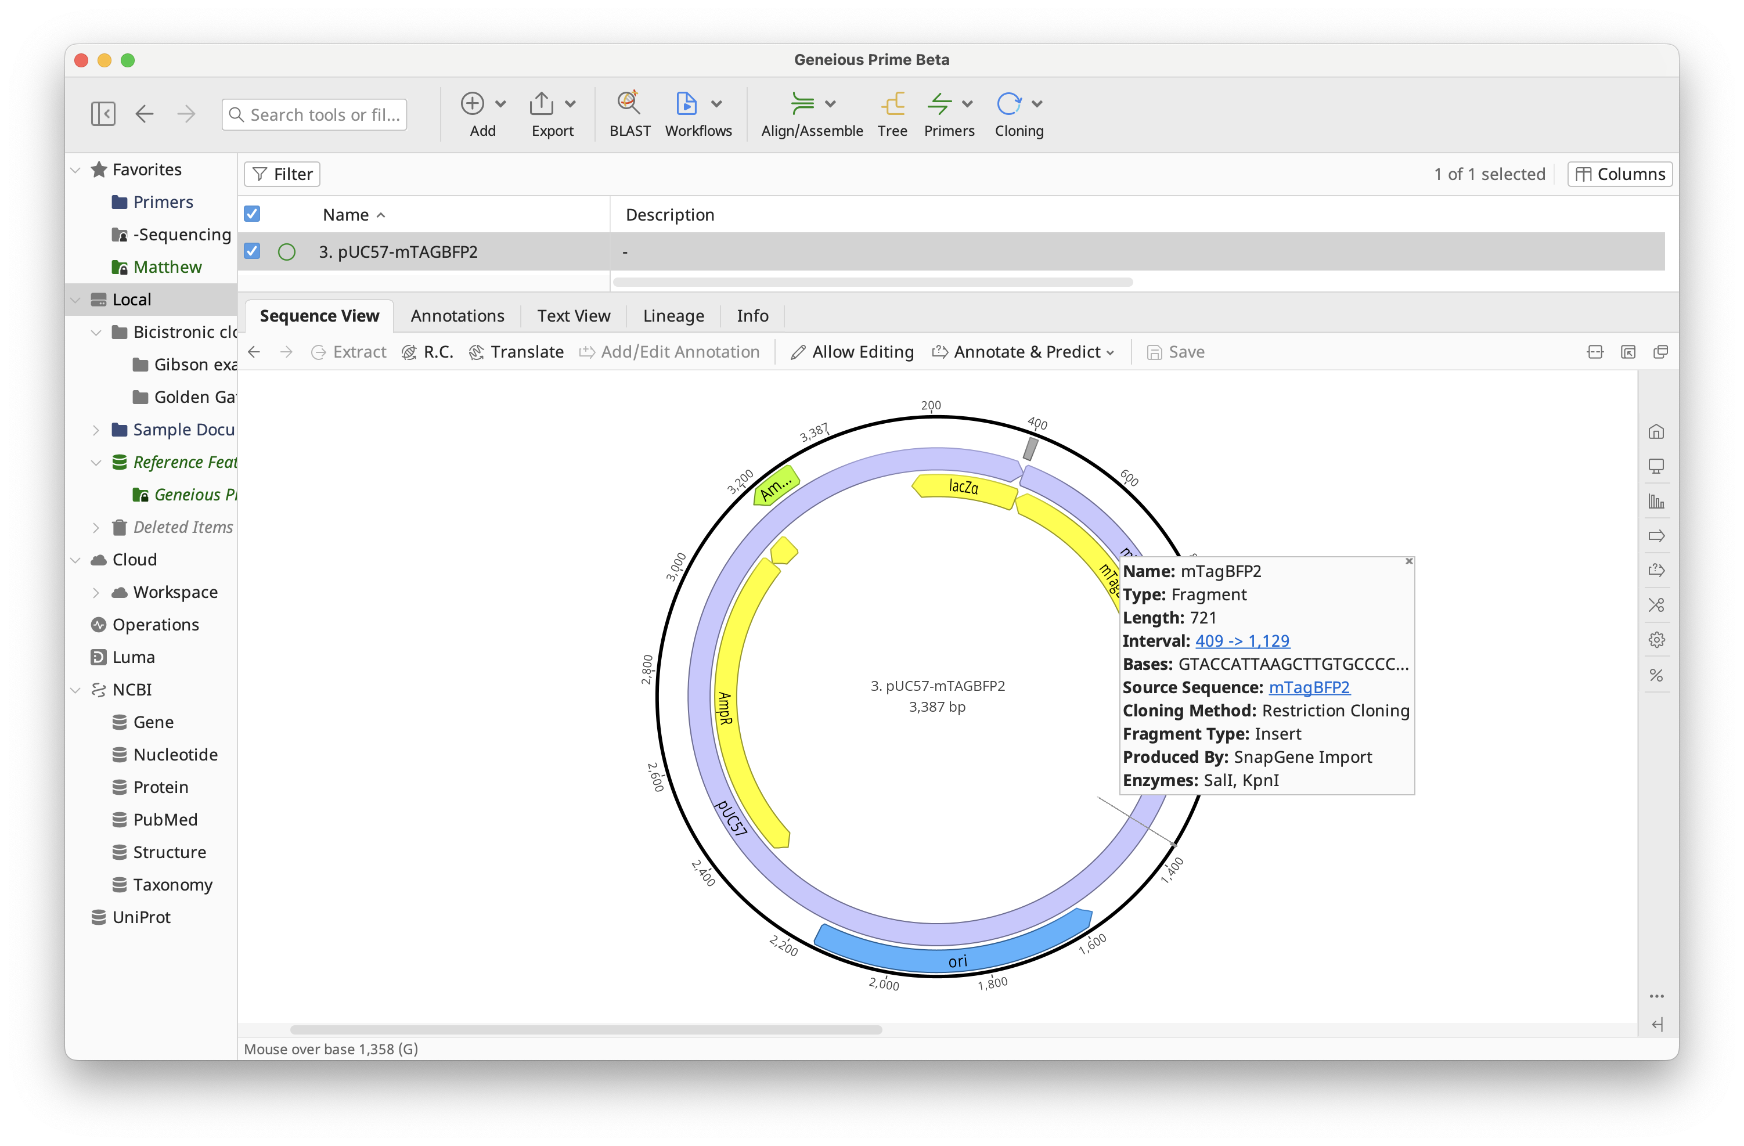Screen dimensions: 1744x1146
Task: Switch to the Annotations tab
Action: click(x=457, y=316)
